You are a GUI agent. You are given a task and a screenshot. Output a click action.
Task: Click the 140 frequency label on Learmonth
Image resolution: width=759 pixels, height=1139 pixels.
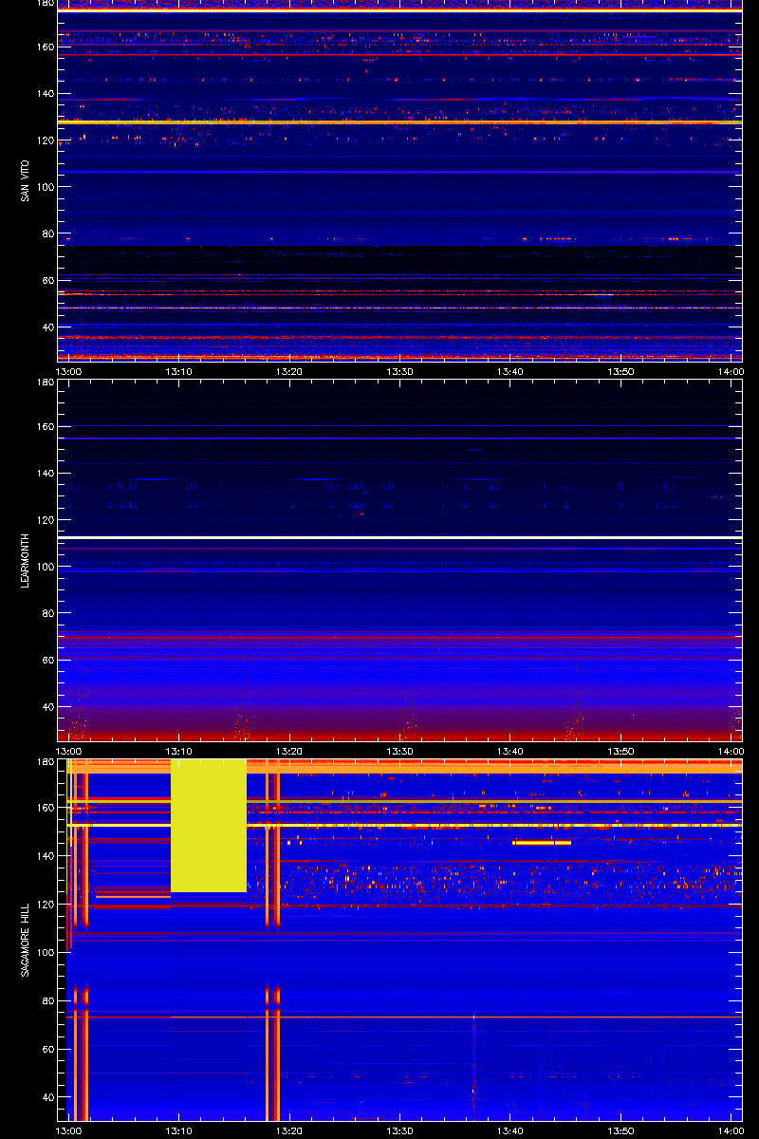[x=45, y=474]
